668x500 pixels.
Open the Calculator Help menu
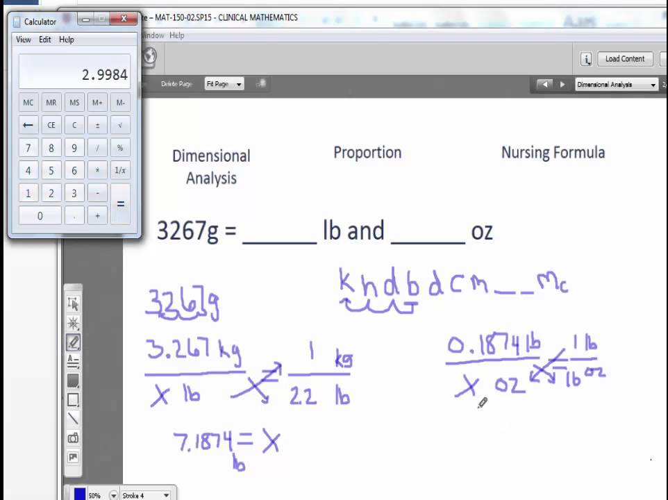click(x=67, y=40)
